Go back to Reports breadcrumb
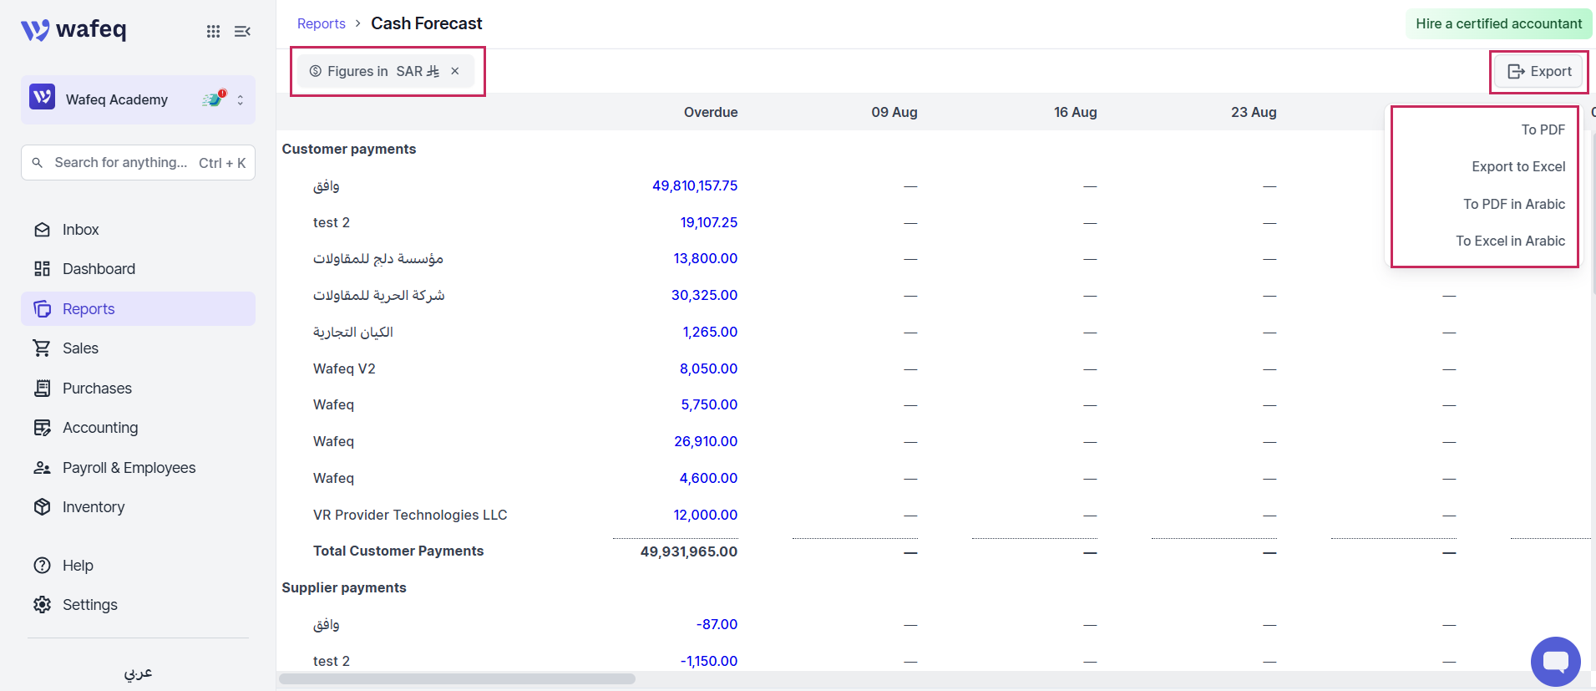 tap(322, 23)
